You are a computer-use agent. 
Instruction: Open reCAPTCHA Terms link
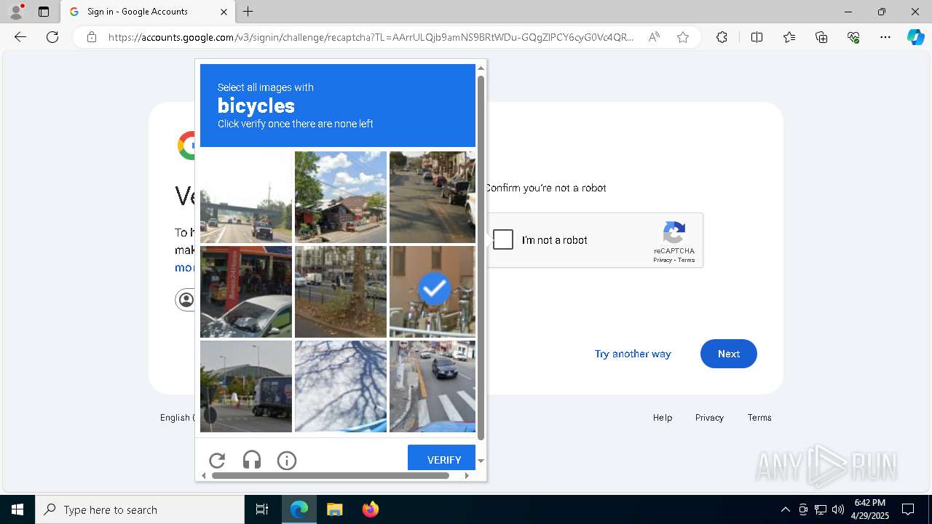click(x=687, y=260)
